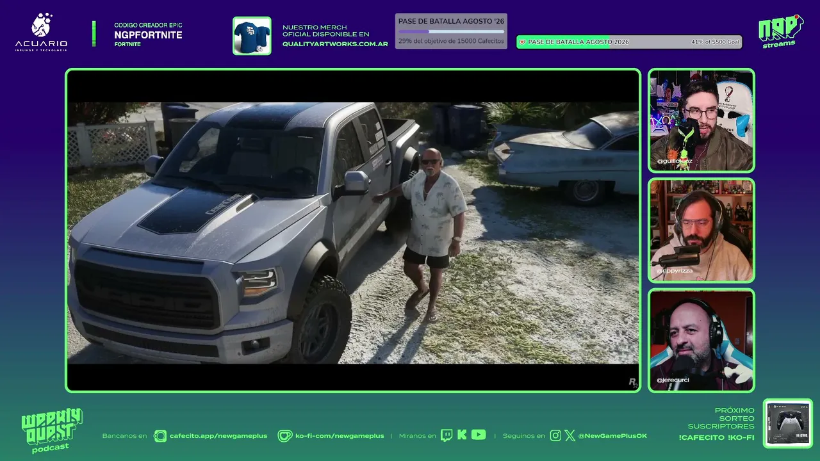The height and width of the screenshot is (461, 820).
Task: Click the QUALITYARTWORKS.COM.AR link
Action: [335, 44]
